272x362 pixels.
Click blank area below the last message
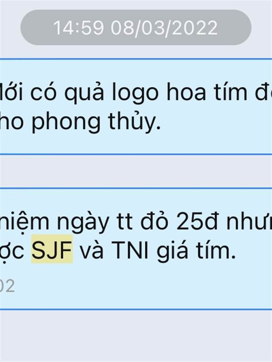tap(136, 336)
